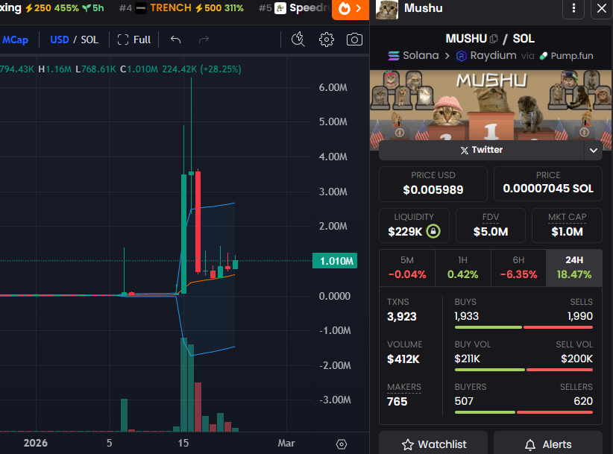The height and width of the screenshot is (454, 613).
Task: Open Alerts for this pair
Action: pos(547,444)
